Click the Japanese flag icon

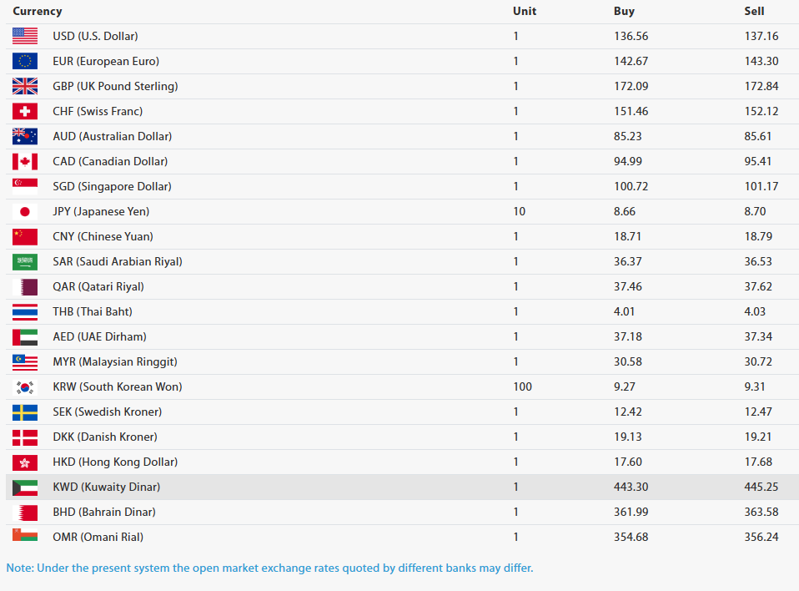pos(25,212)
